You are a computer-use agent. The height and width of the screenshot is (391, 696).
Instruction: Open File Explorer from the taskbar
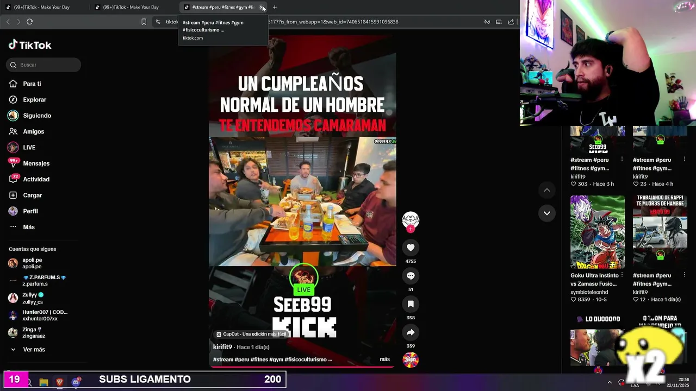point(44,382)
